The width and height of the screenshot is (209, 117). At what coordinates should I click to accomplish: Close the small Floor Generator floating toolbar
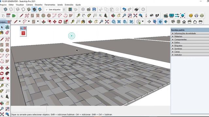click(25, 28)
